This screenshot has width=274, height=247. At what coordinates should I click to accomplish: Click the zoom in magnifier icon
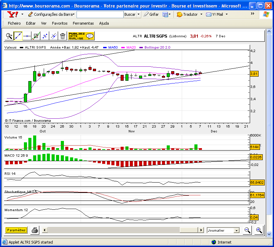[x=259, y=230]
